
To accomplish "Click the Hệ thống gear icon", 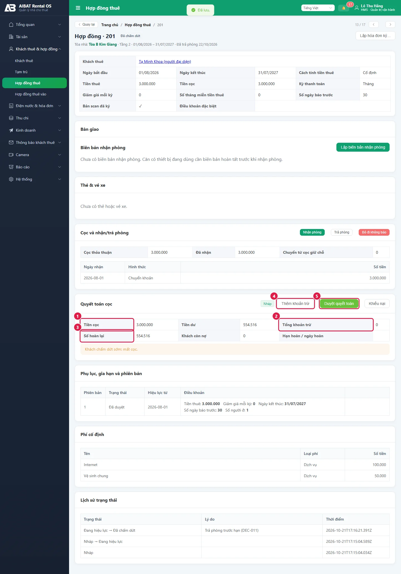I will click(11, 179).
